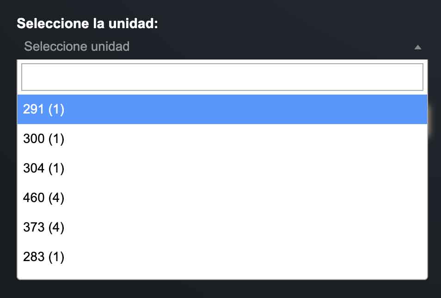
Task: Click list item showing 300
Action: coord(222,138)
